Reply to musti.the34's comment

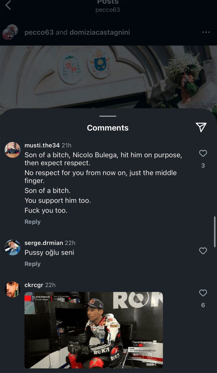pos(32,222)
